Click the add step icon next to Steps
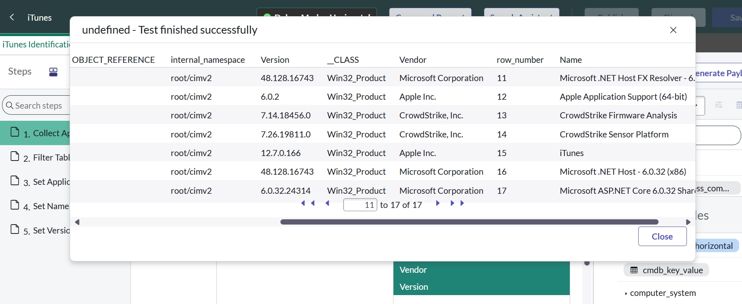 click(53, 72)
